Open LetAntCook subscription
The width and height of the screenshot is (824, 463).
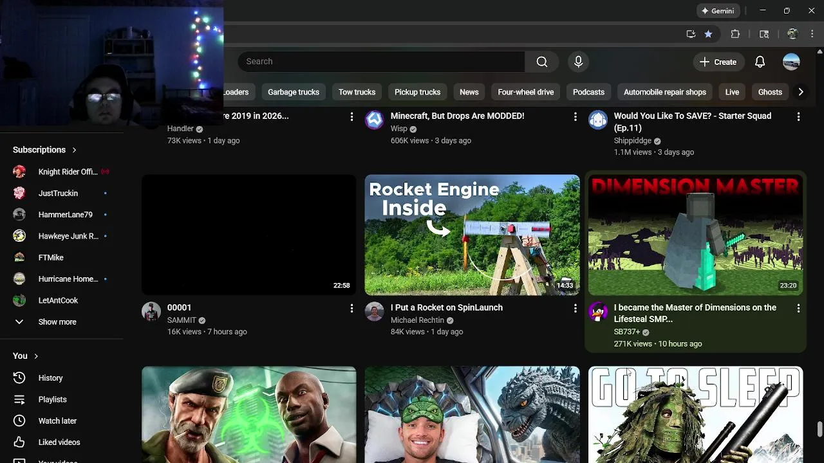[61, 300]
